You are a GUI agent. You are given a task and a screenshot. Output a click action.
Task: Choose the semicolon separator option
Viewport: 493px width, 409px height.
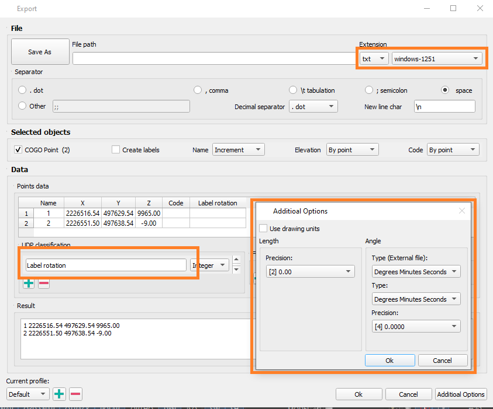pyautogui.click(x=369, y=90)
